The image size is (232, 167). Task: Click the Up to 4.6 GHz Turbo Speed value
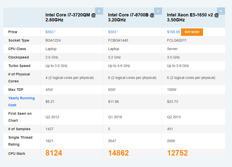point(119,66)
